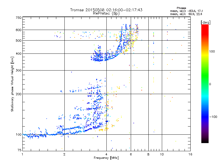Click the y-axis tick label '300'
Viewport: 224px width, 168px height.
pos(18,70)
